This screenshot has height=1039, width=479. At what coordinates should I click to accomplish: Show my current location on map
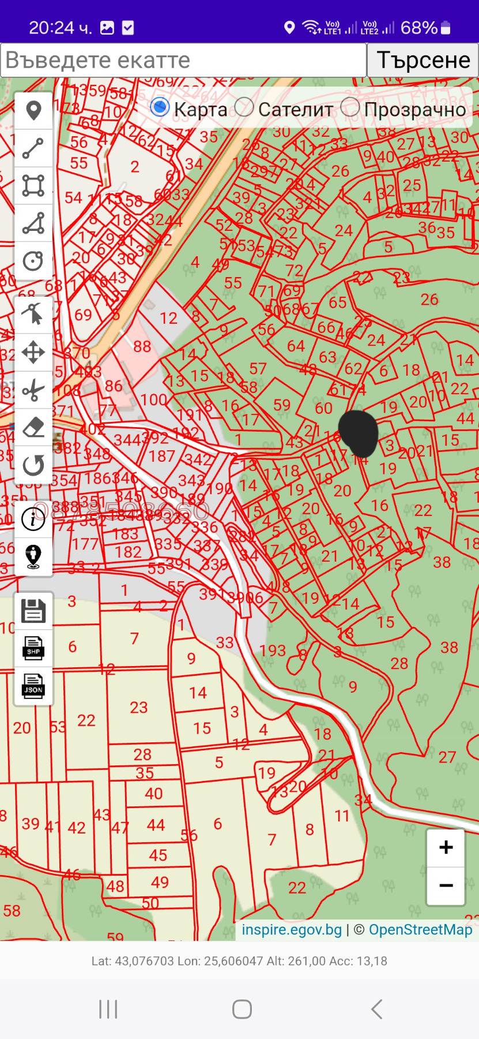33,556
